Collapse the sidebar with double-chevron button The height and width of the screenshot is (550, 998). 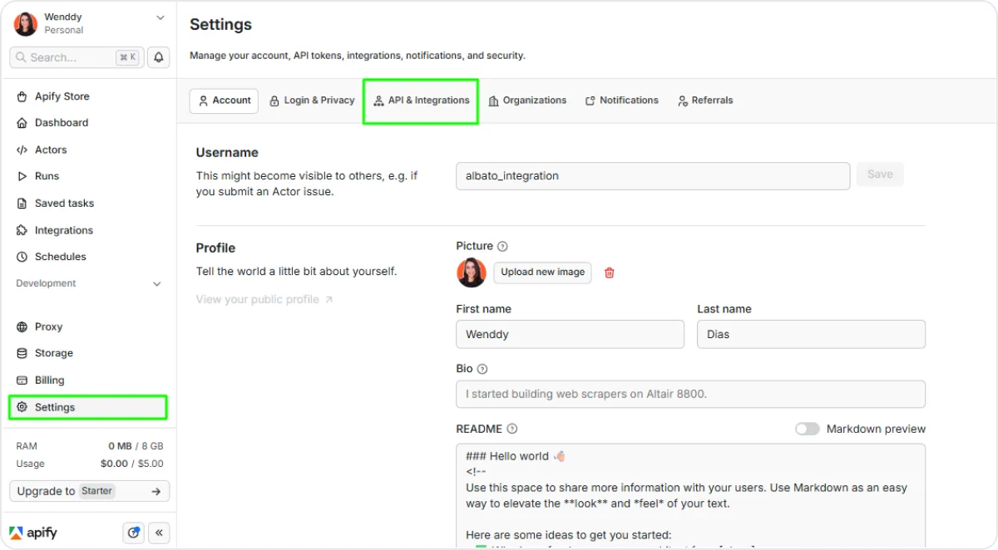[159, 533]
